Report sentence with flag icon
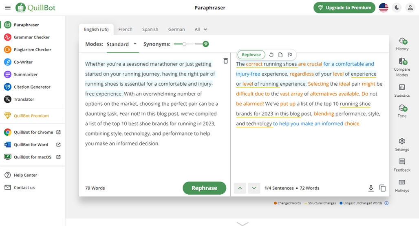Image resolution: width=419 pixels, height=226 pixels. [x=290, y=54]
